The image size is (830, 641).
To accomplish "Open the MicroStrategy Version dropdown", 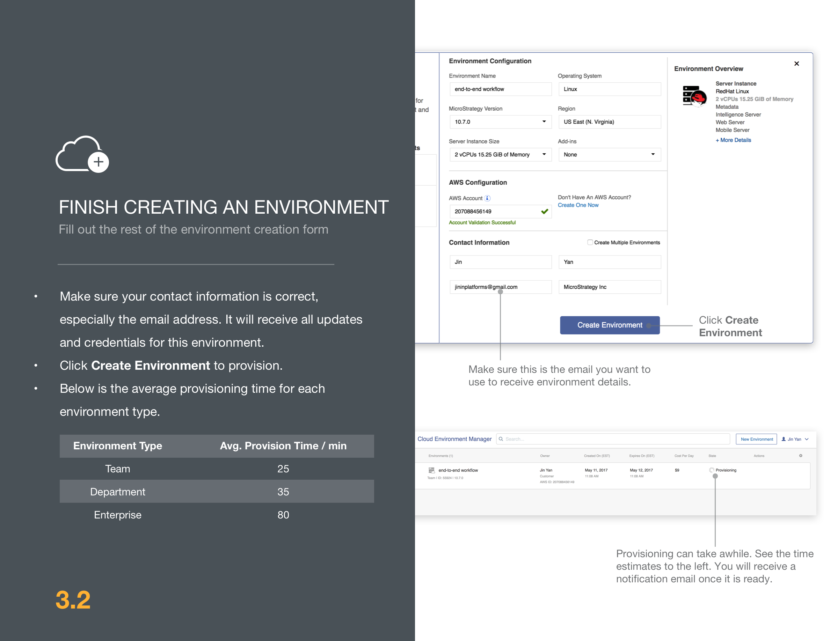I will 544,121.
